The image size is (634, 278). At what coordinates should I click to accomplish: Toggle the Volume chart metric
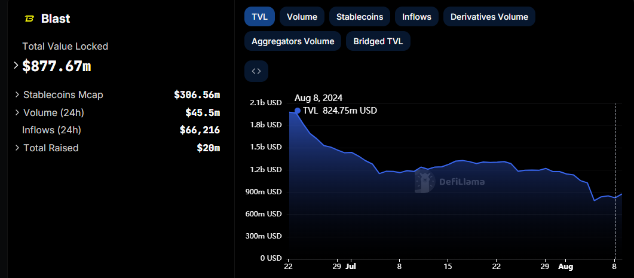click(x=302, y=17)
